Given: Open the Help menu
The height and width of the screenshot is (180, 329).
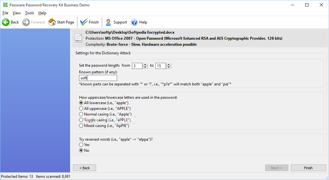Looking at the screenshot, I should click(42, 13).
